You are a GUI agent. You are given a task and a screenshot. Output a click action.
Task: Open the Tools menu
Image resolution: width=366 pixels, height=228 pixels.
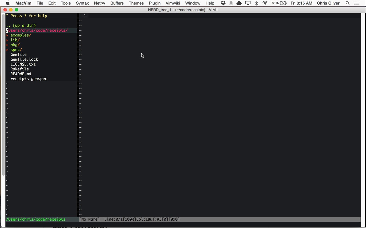pos(66,3)
